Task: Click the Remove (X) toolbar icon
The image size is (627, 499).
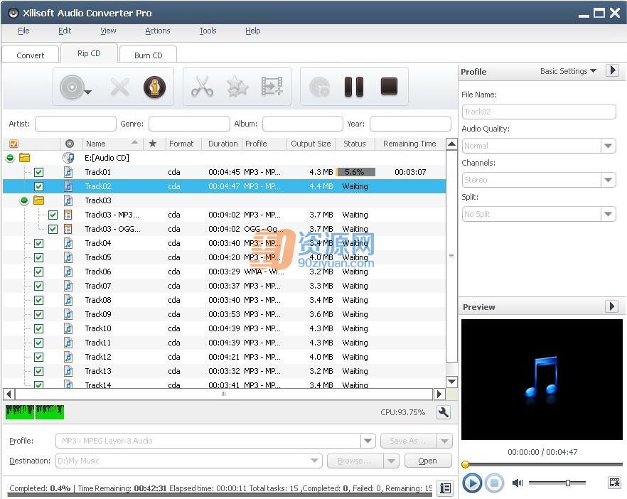Action: pos(119,87)
